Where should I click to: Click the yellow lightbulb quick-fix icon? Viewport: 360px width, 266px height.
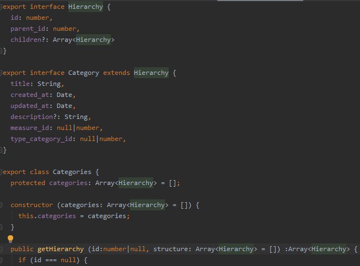click(x=10, y=238)
